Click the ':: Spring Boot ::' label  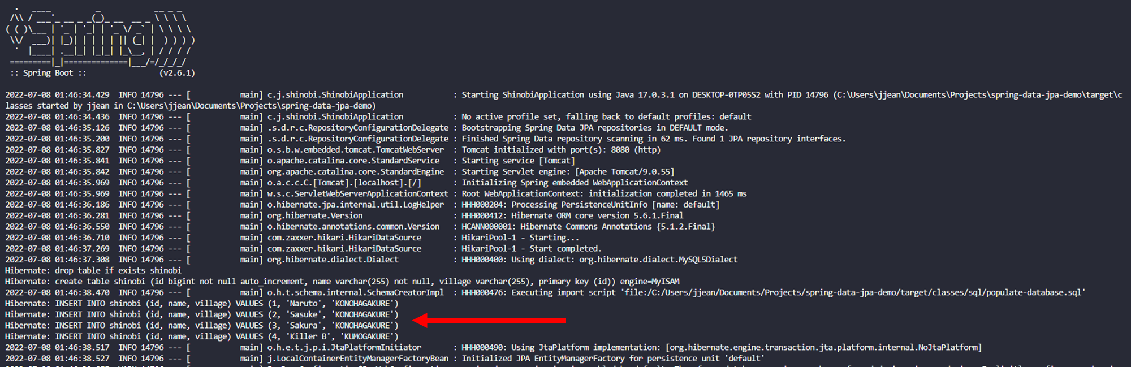[48, 73]
